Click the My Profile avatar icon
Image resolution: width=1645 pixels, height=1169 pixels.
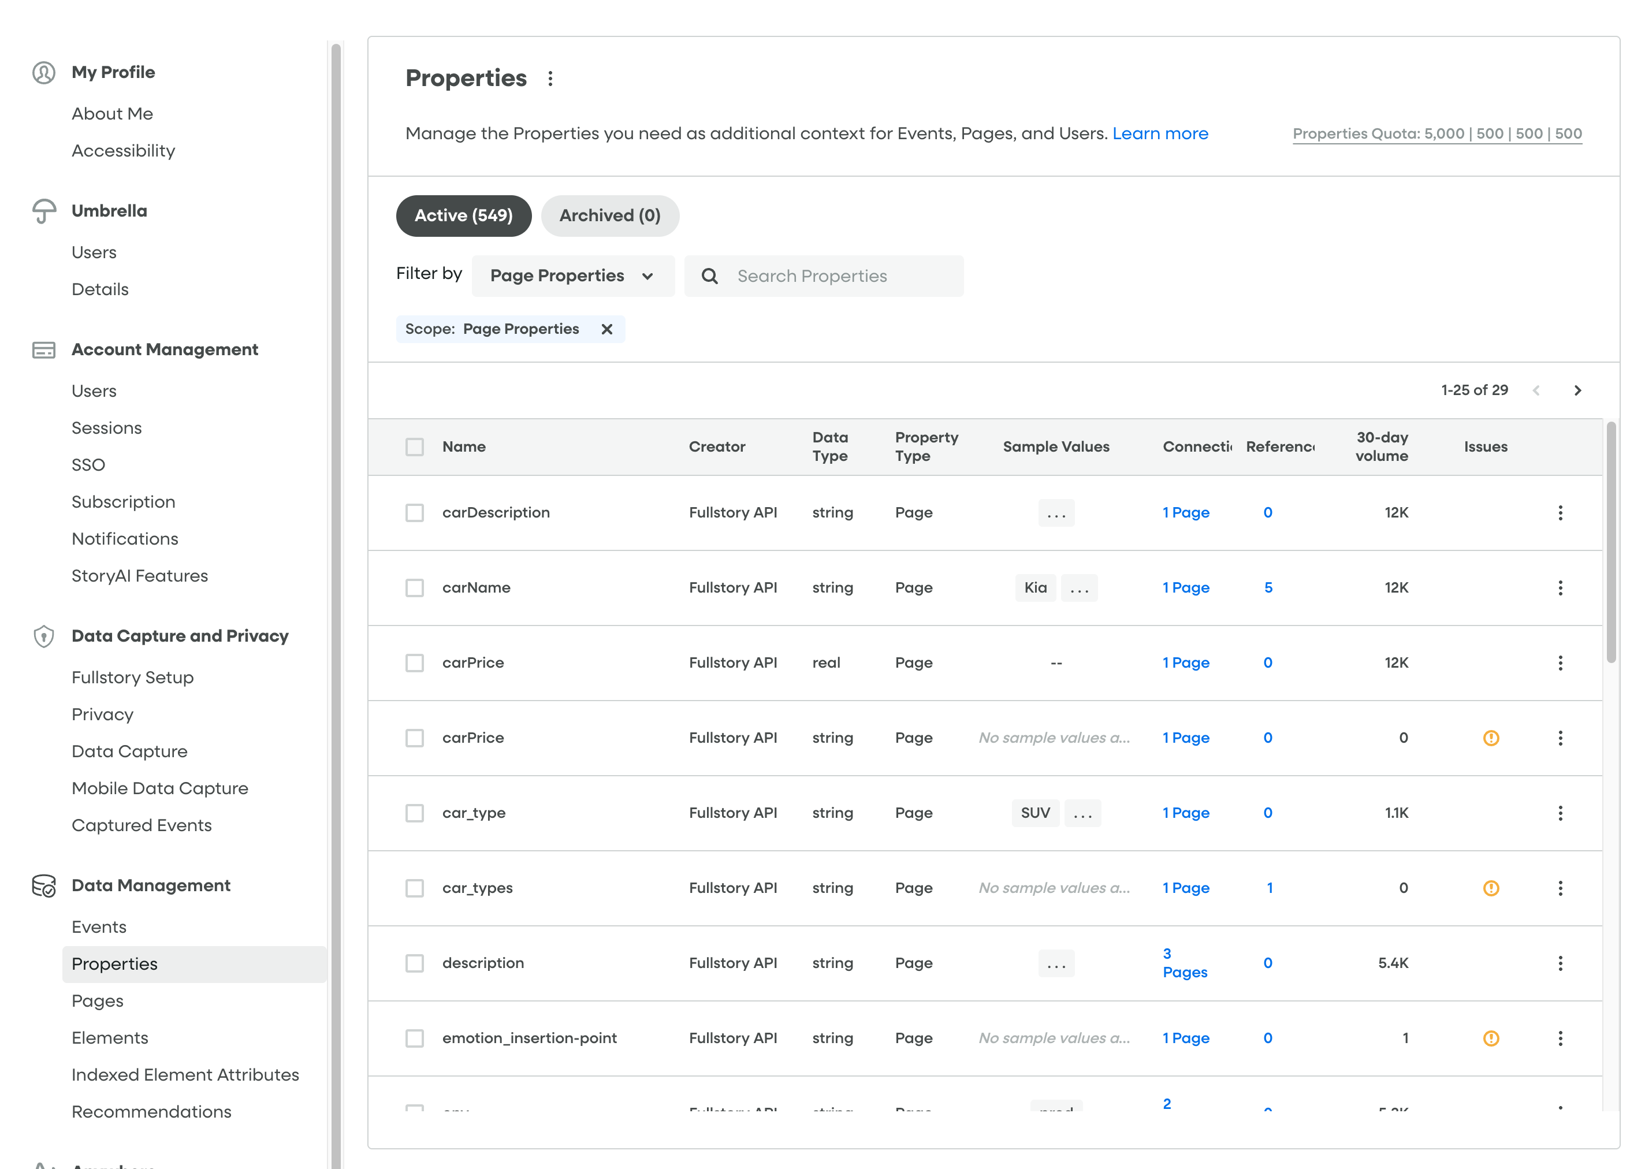(44, 73)
